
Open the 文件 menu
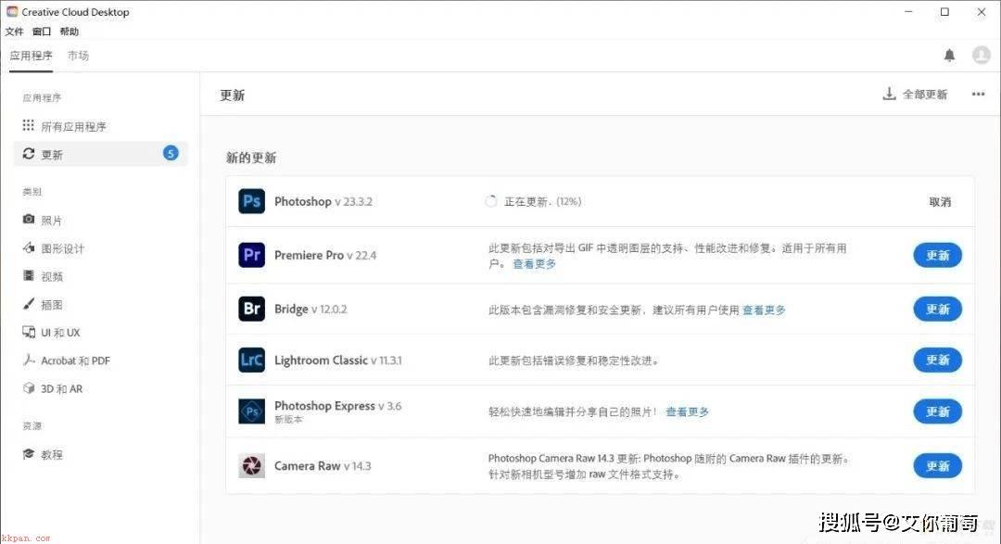tap(14, 32)
